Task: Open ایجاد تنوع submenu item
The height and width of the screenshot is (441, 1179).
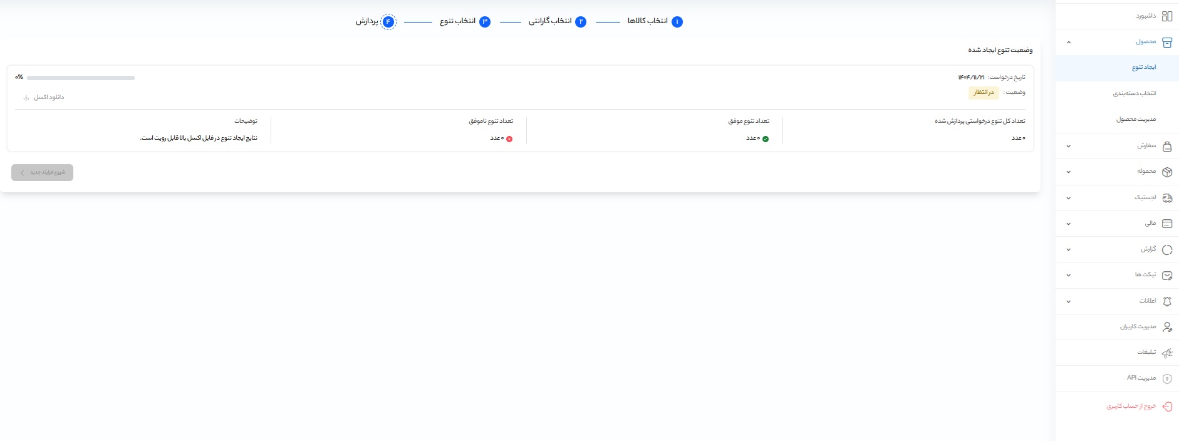Action: pyautogui.click(x=1143, y=68)
